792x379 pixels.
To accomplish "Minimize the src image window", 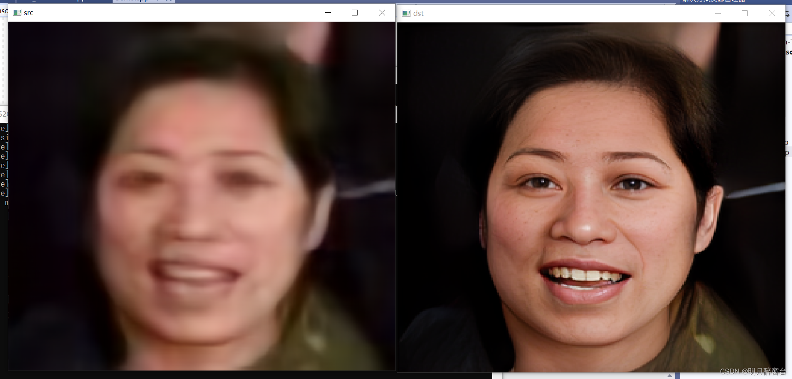I will 328,13.
